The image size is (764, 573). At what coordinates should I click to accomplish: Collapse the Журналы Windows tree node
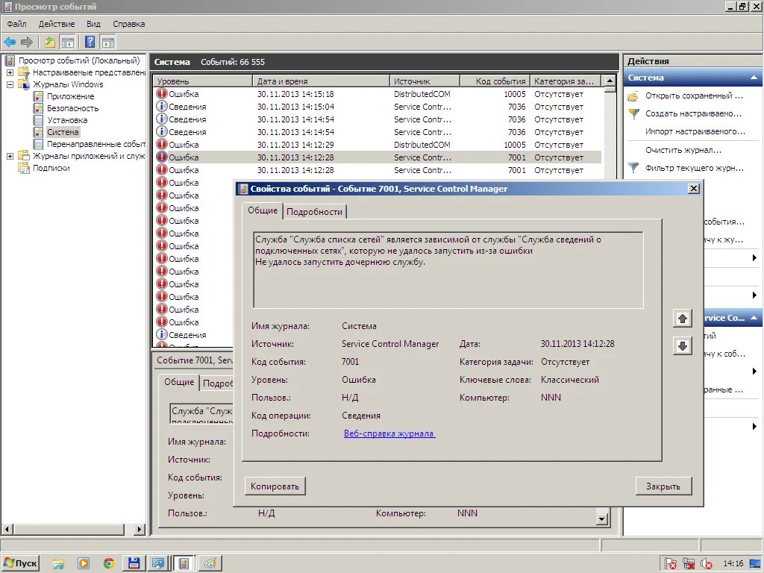coord(10,84)
